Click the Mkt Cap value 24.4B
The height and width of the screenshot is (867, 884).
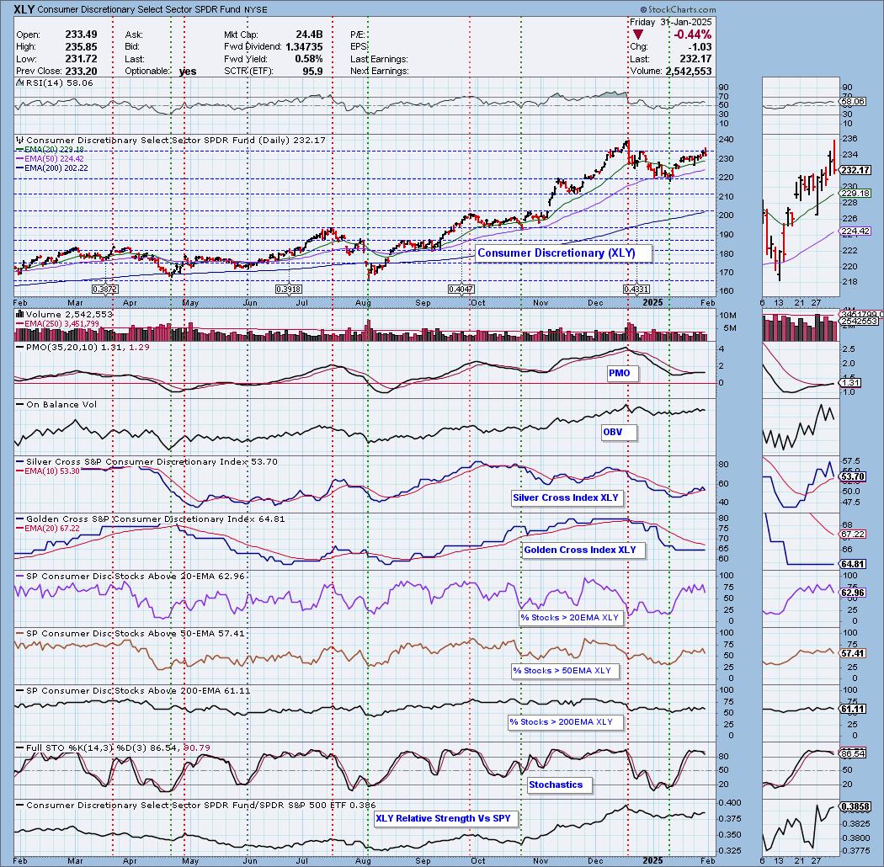309,35
